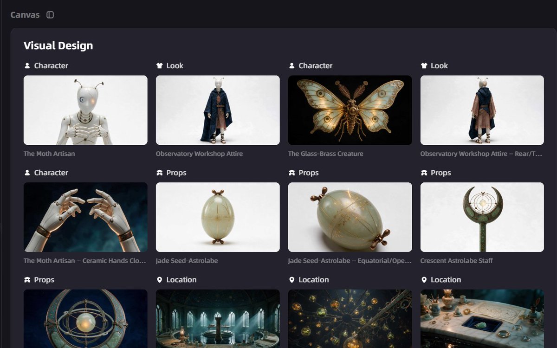Open the upright Jade Seed-Astrolabe thumbnail
This screenshot has width=557, height=348.
pos(218,217)
